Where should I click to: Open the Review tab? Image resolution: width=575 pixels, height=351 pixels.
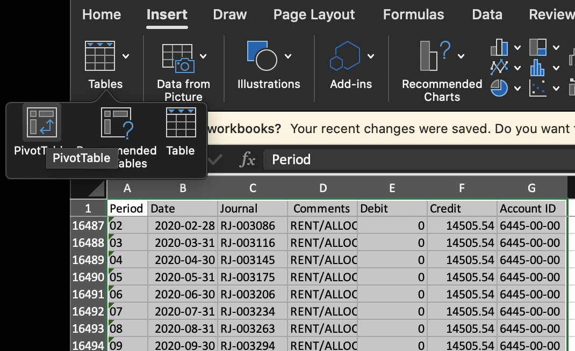click(x=551, y=14)
